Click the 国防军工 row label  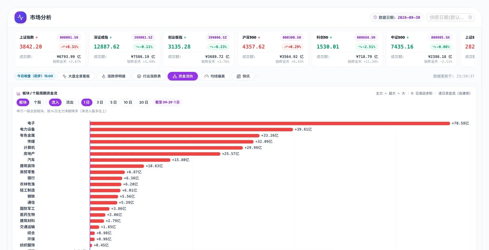(27, 209)
